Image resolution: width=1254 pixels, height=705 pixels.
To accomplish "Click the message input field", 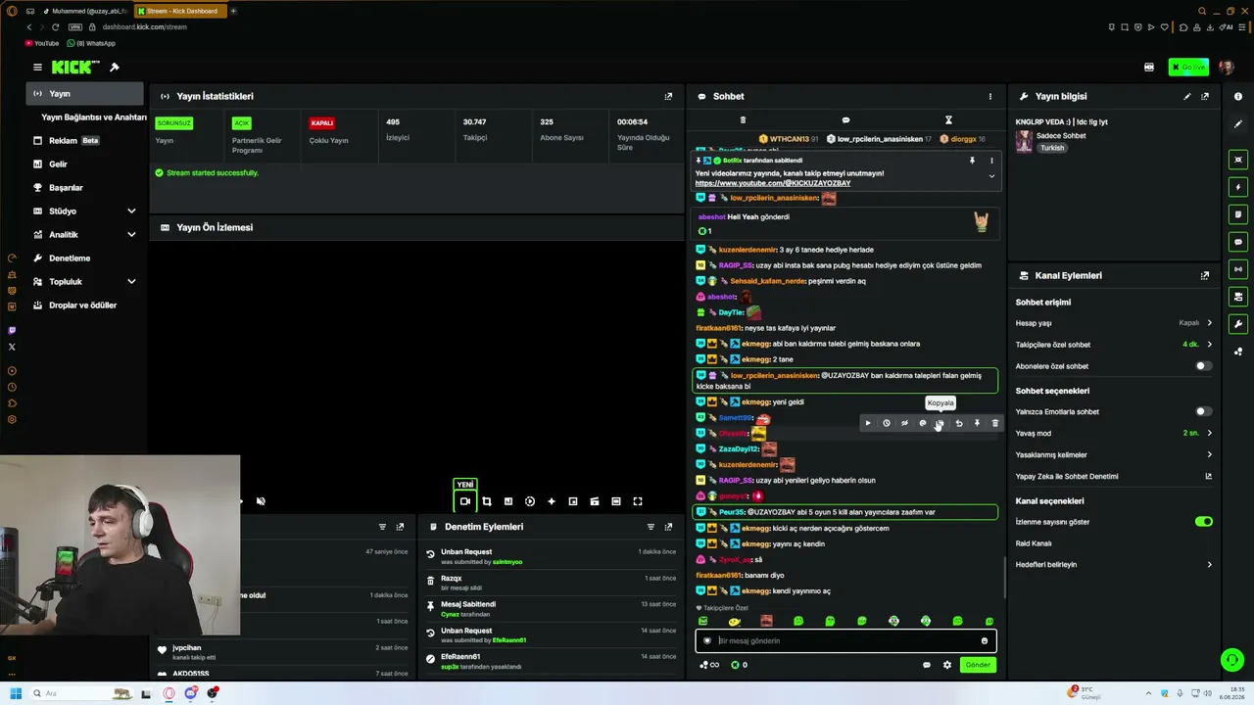I will coord(845,641).
